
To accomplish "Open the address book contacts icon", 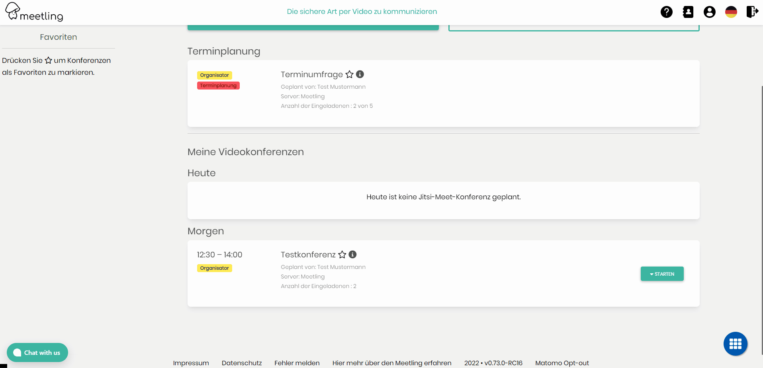I will coord(688,12).
